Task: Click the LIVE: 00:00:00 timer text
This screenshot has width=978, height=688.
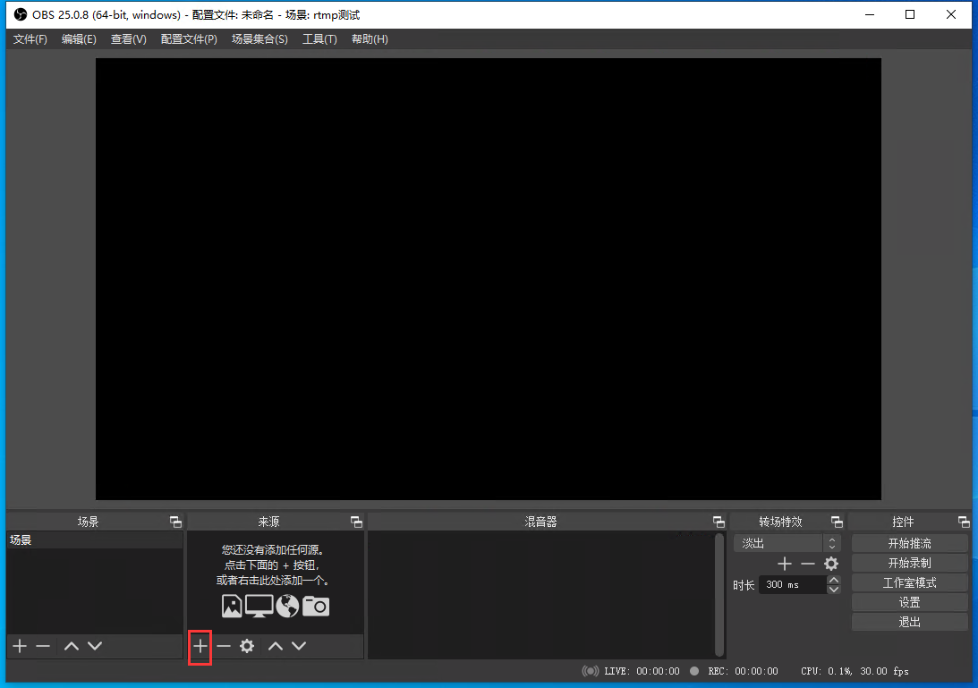Action: [642, 671]
